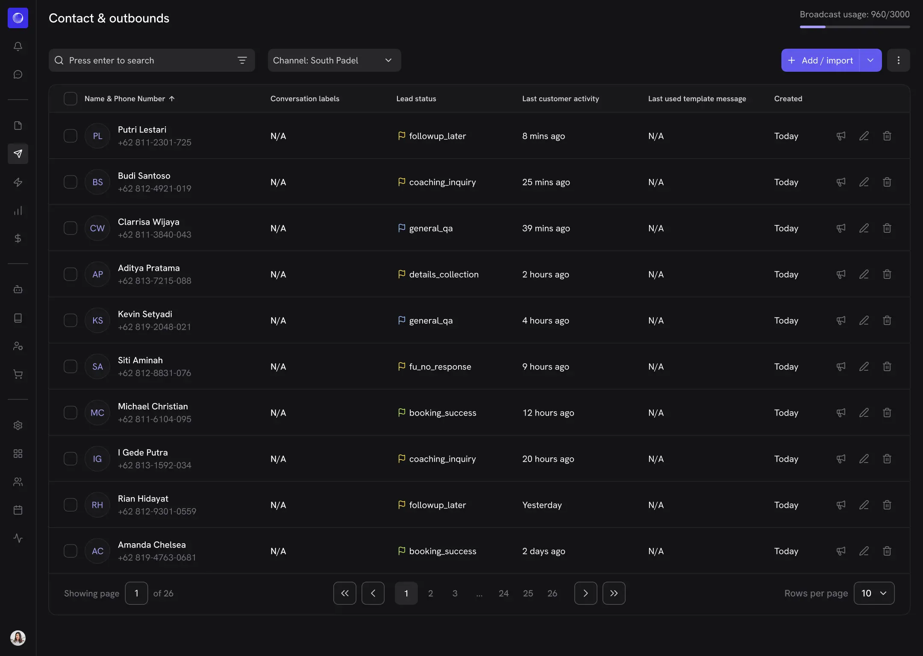This screenshot has width=923, height=656.
Task: Edit Michael Christian contact with pencil icon
Action: point(864,413)
